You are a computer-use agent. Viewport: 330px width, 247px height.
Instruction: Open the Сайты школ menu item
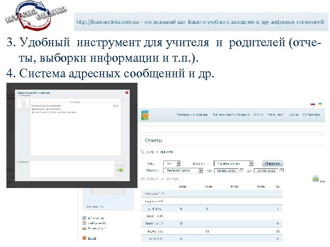click(x=275, y=115)
